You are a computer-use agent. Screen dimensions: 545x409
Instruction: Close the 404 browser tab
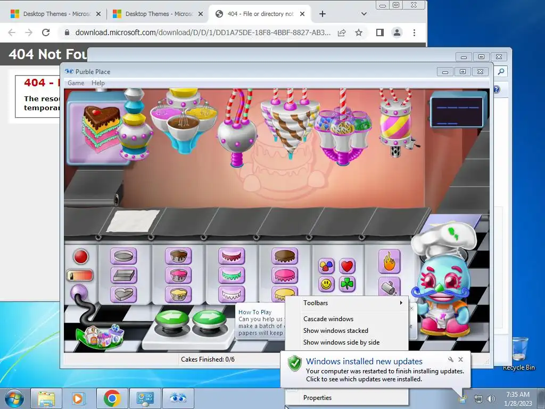pyautogui.click(x=302, y=14)
